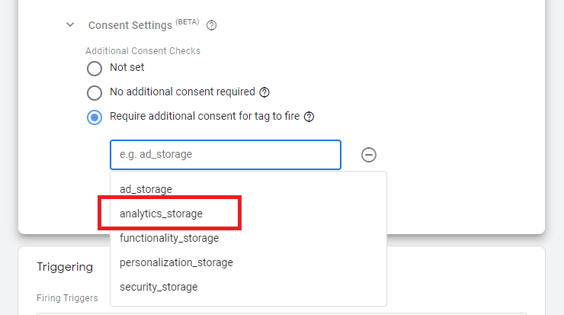Click the 'Firing Triggers' label
This screenshot has width=564, height=315.
pos(67,298)
